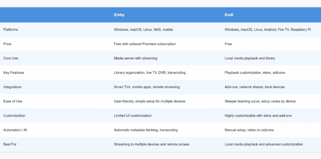Image resolution: width=321 pixels, height=159 pixels.
Task: Select the Customization row label
Action: [x=14, y=115]
